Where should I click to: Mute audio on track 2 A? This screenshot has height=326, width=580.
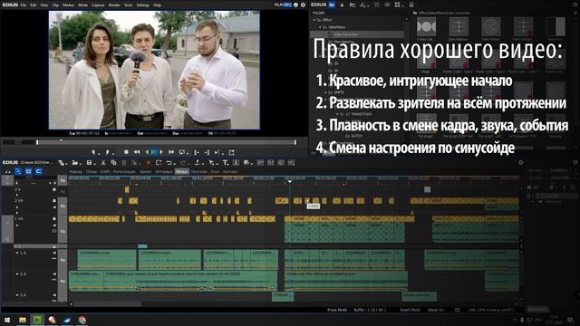54,274
